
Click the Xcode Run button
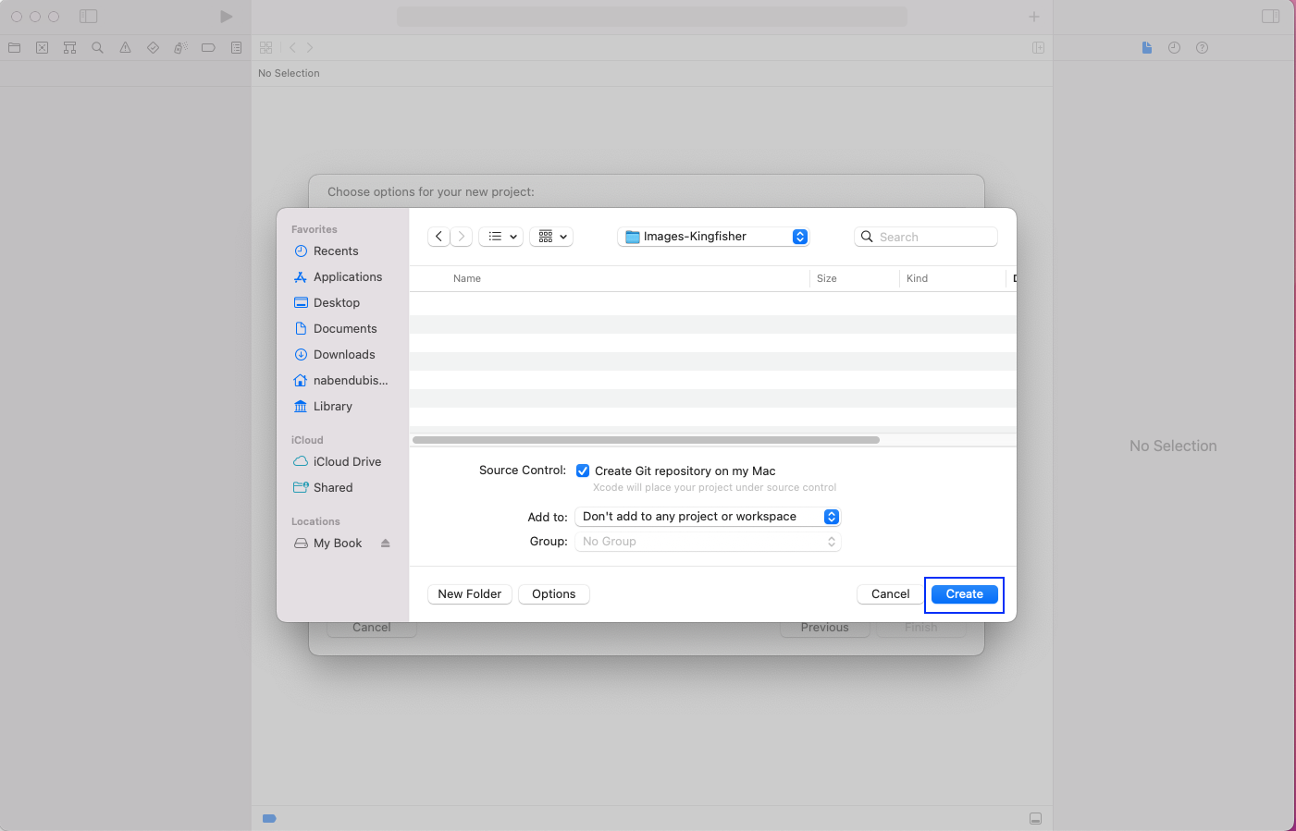(226, 17)
